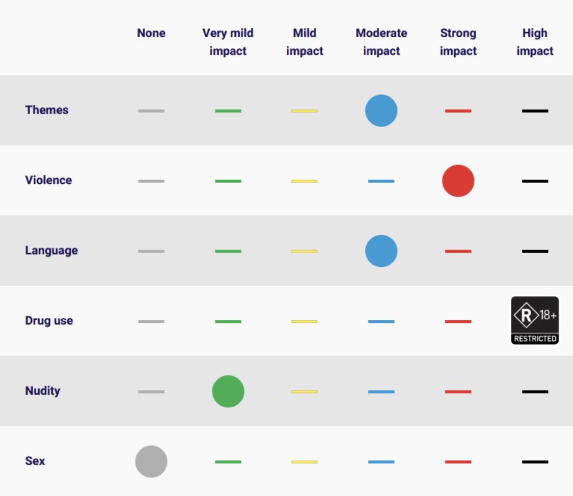The width and height of the screenshot is (573, 496).
Task: Select the blue Language moderate impact circle
Action: (x=381, y=251)
